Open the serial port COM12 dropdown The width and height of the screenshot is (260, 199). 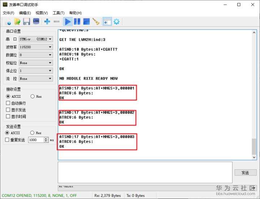pos(36,39)
